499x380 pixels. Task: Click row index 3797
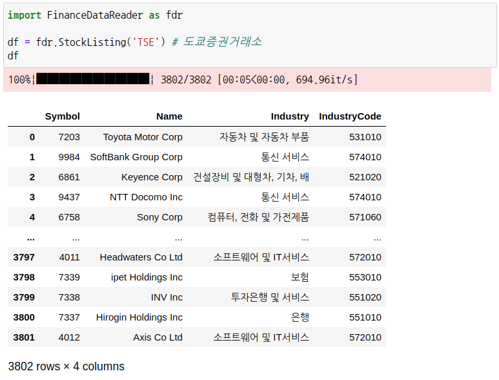click(x=24, y=257)
